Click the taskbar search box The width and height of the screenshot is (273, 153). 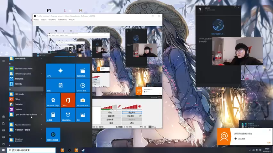tap(31, 150)
